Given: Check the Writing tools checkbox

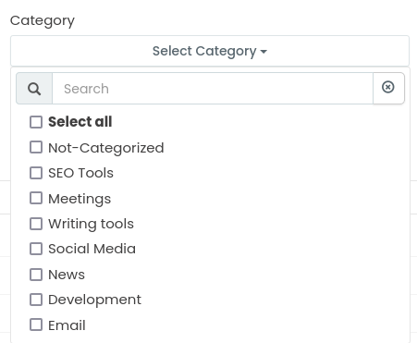Looking at the screenshot, I should click(36, 224).
